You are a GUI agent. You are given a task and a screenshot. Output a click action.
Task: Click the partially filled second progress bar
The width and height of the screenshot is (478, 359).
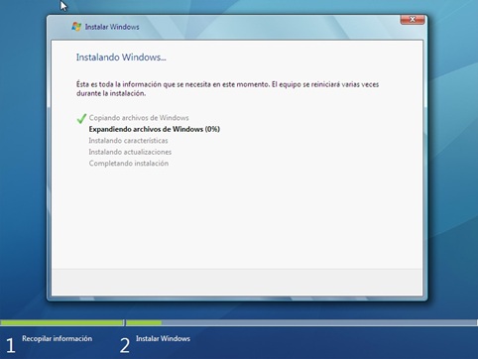[301, 322]
